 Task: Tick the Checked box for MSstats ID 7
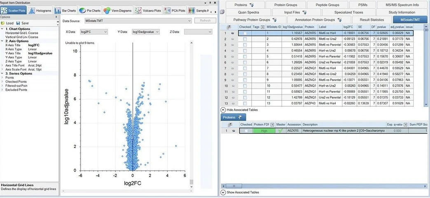(x=245, y=68)
